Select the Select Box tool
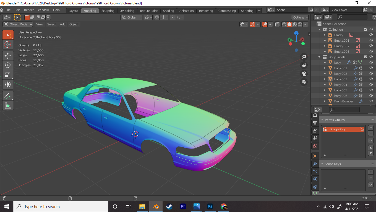This screenshot has height=212, width=376. click(8, 35)
